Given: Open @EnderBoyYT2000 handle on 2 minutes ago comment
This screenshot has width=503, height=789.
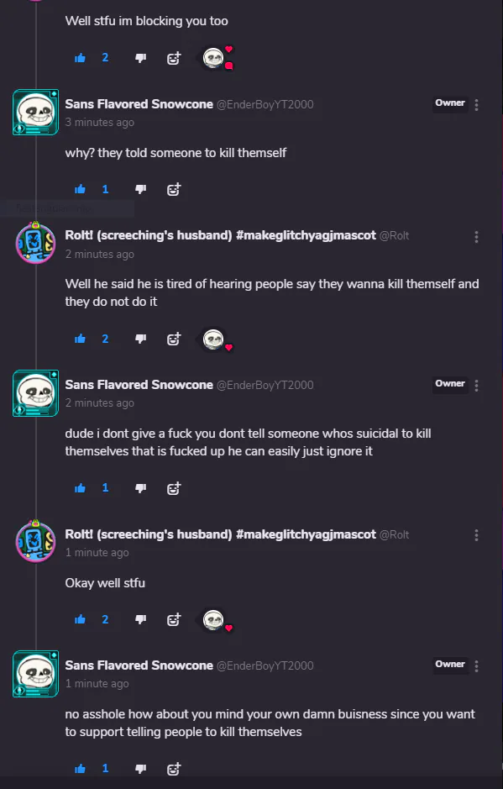Looking at the screenshot, I should pos(265,385).
